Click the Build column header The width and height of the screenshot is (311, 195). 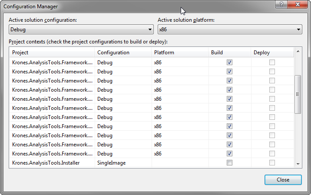229,53
